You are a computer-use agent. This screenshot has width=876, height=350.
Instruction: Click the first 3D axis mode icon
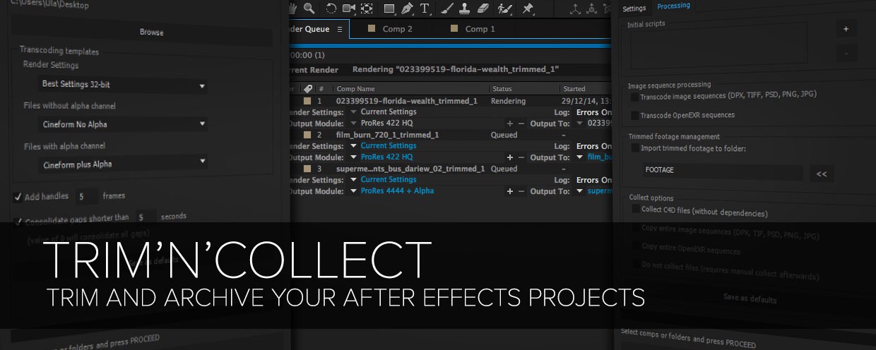[x=574, y=8]
